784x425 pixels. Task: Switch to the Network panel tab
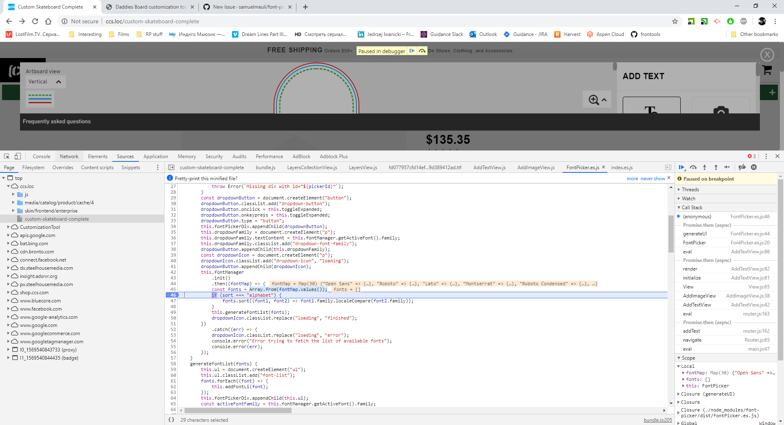click(x=69, y=156)
